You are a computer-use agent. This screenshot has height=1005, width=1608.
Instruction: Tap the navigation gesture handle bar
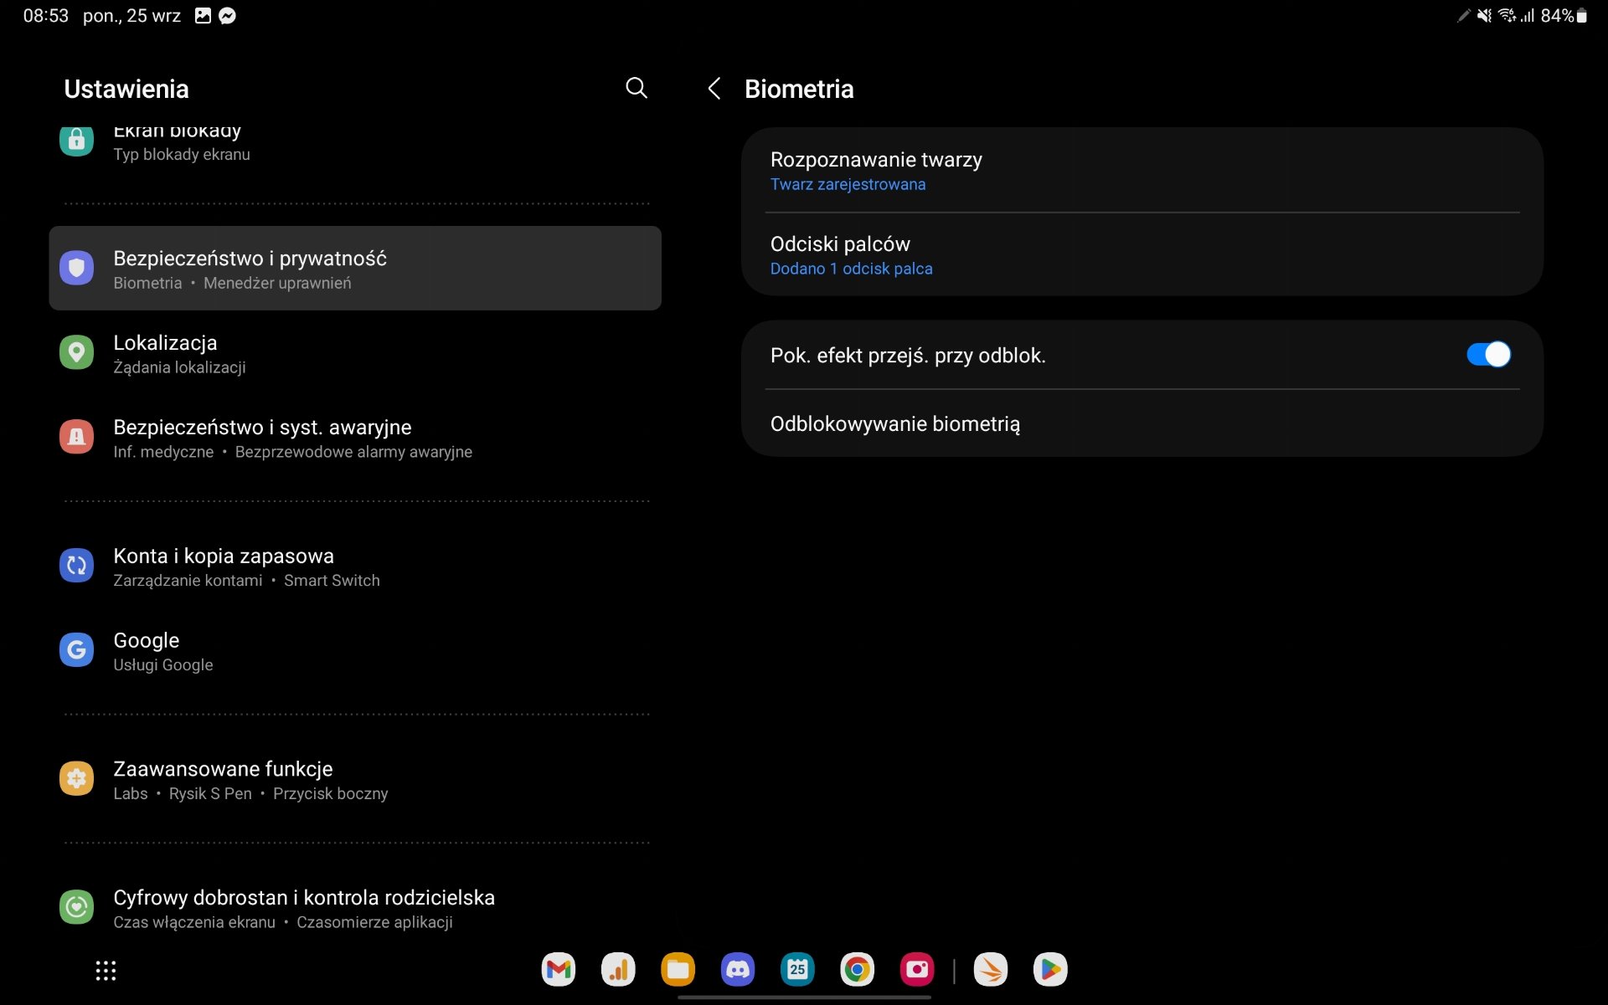(x=804, y=997)
